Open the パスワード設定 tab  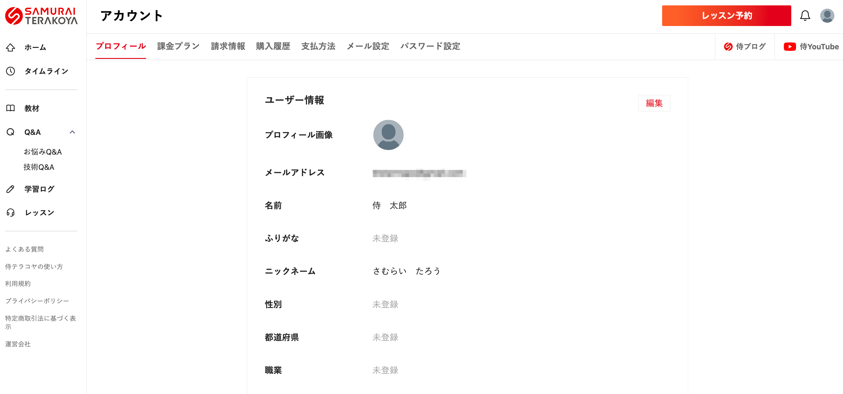(430, 46)
